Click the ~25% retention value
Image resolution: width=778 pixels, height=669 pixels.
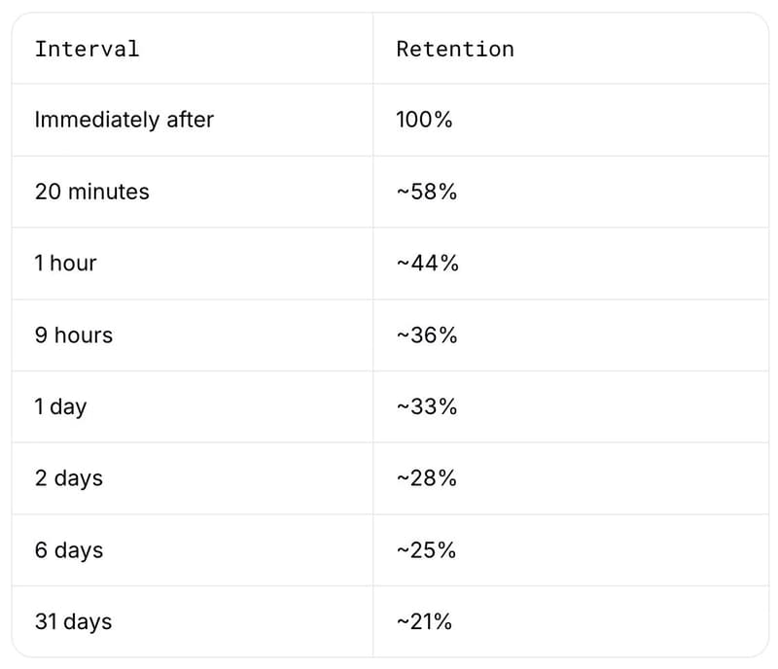[x=426, y=550]
